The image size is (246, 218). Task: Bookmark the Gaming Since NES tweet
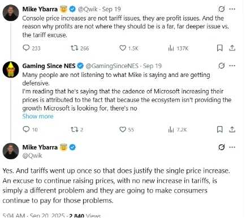220,129
